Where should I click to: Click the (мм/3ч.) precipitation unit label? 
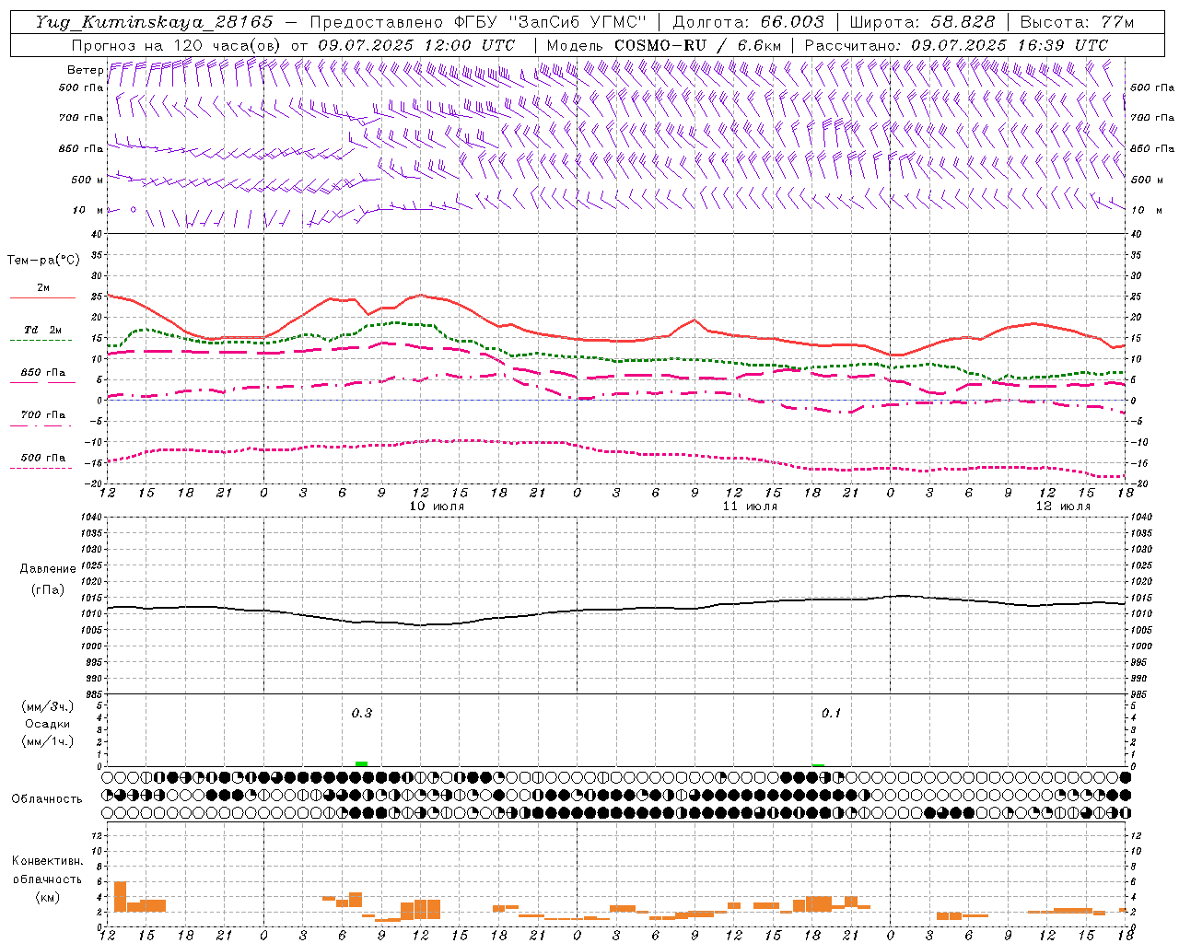(48, 707)
